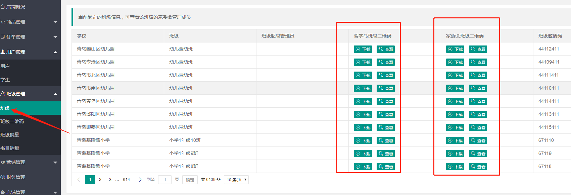Viewport: 571px width, 195px height.
Task: Open 班级销量 in the sidebar
Action: (x=30, y=135)
